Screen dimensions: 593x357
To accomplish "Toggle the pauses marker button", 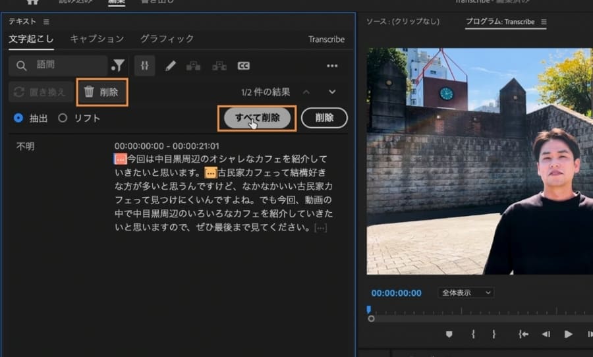I will pos(144,66).
